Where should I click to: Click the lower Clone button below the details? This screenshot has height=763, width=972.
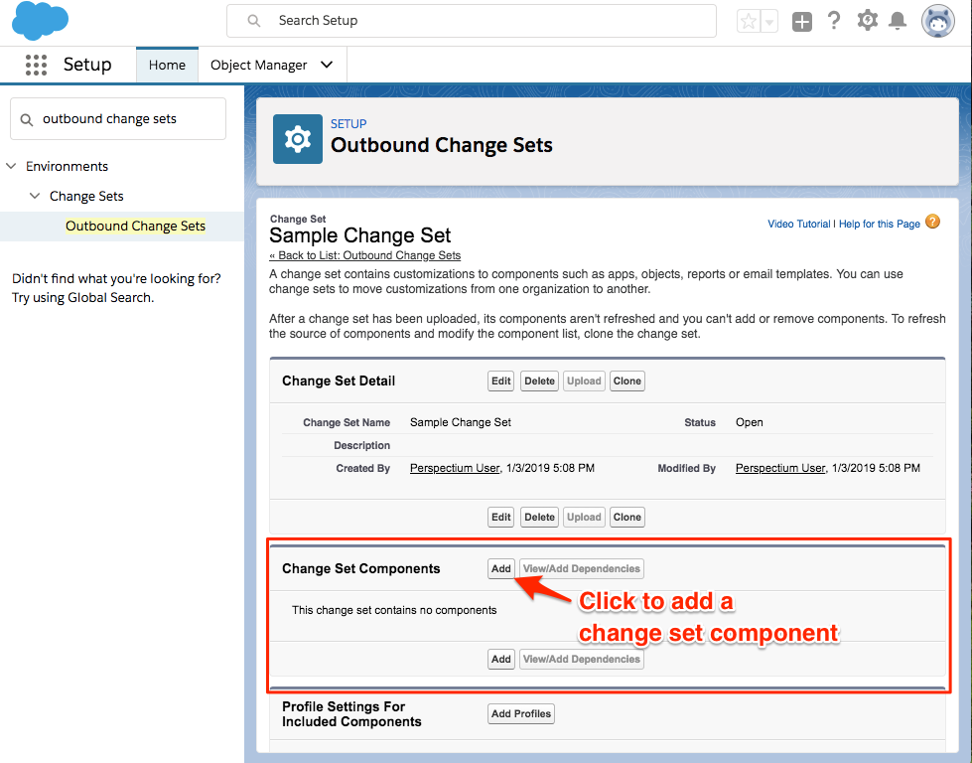[x=627, y=517]
